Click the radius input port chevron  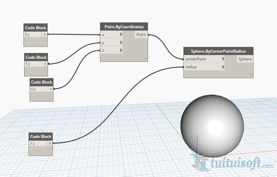[223, 67]
